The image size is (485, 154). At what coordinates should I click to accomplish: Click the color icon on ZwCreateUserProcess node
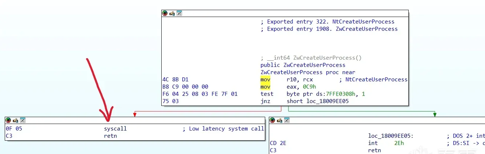click(x=165, y=13)
